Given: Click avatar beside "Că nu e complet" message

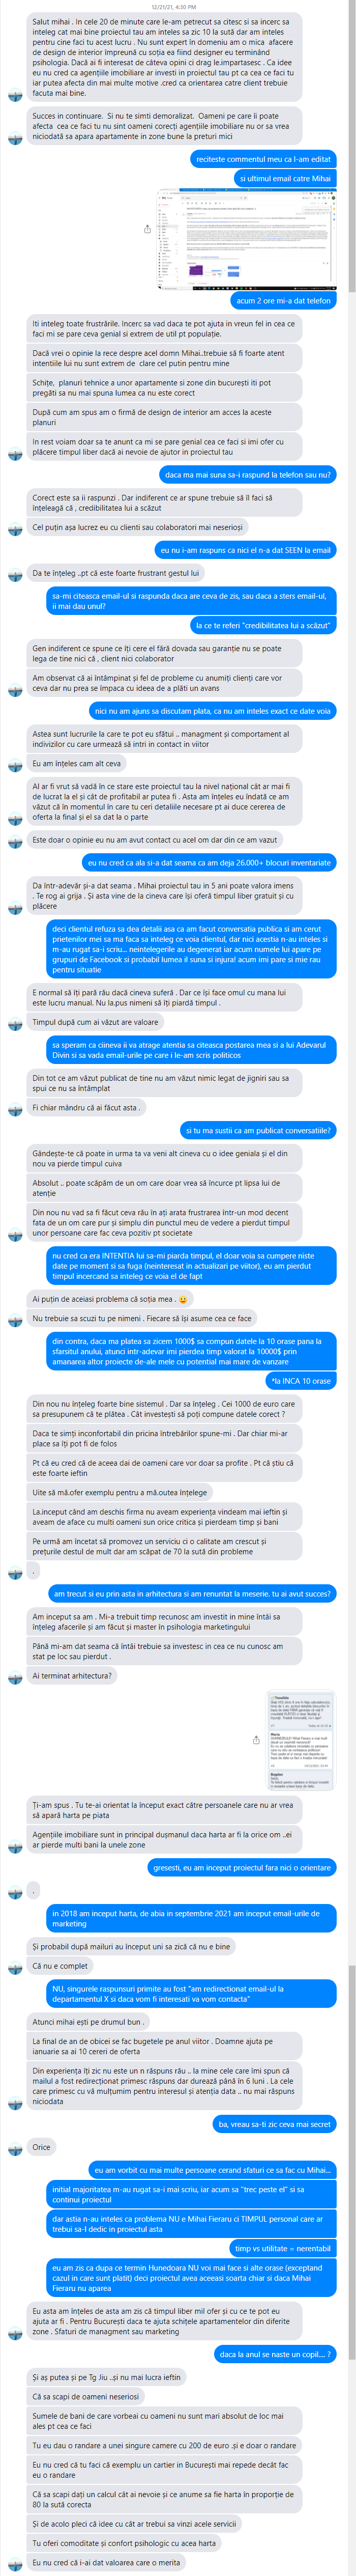Looking at the screenshot, I should tap(15, 1967).
